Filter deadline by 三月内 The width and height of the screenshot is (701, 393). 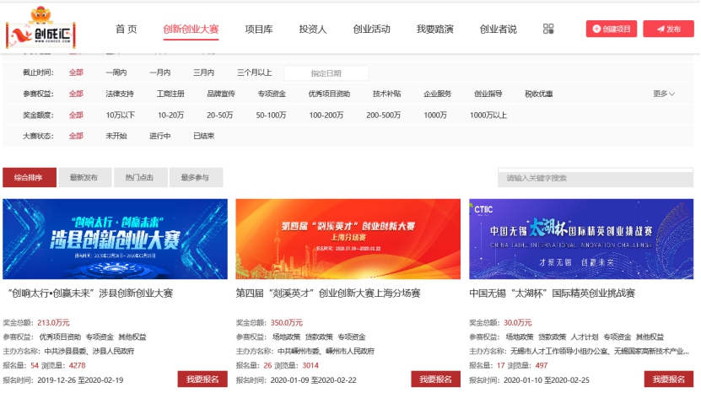[x=204, y=73]
